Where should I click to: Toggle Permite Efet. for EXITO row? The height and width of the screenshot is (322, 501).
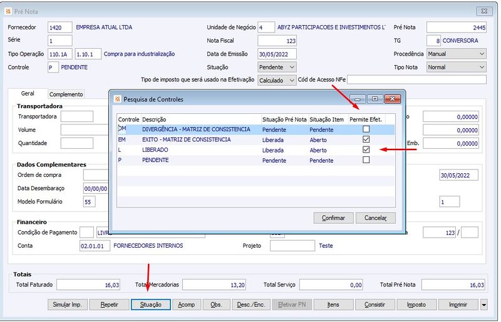click(x=366, y=139)
